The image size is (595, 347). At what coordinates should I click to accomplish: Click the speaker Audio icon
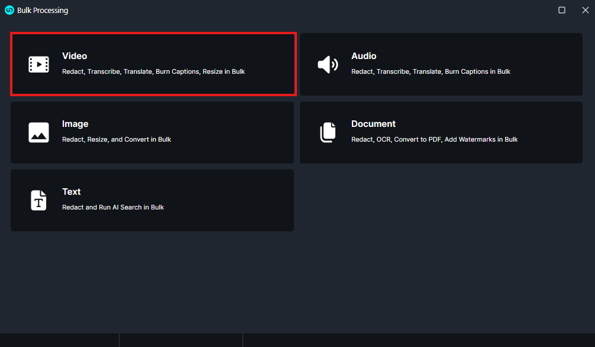[328, 64]
